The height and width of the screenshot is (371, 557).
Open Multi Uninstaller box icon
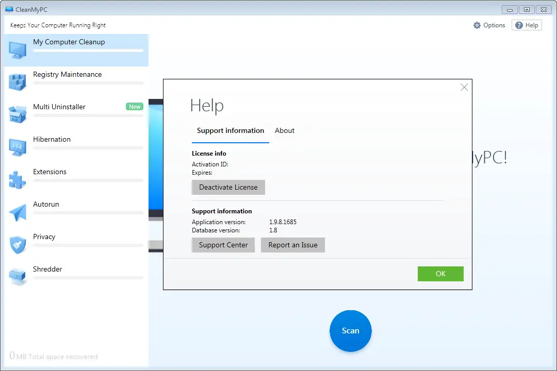[x=18, y=115]
